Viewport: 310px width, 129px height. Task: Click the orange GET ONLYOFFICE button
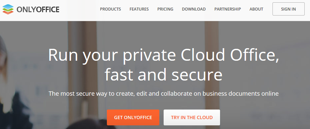(133, 117)
